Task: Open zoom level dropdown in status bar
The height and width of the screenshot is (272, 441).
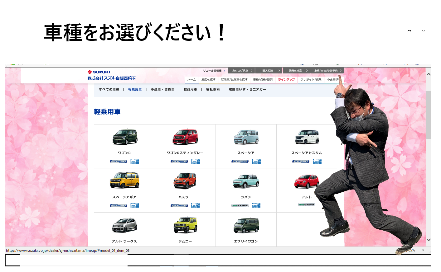Action: [x=423, y=250]
